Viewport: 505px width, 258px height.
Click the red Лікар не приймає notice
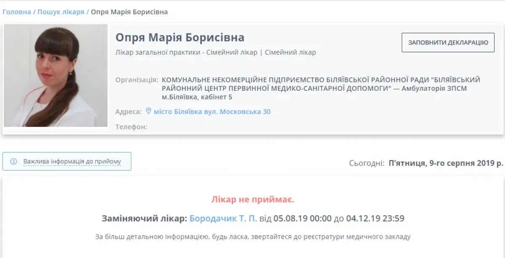252,200
